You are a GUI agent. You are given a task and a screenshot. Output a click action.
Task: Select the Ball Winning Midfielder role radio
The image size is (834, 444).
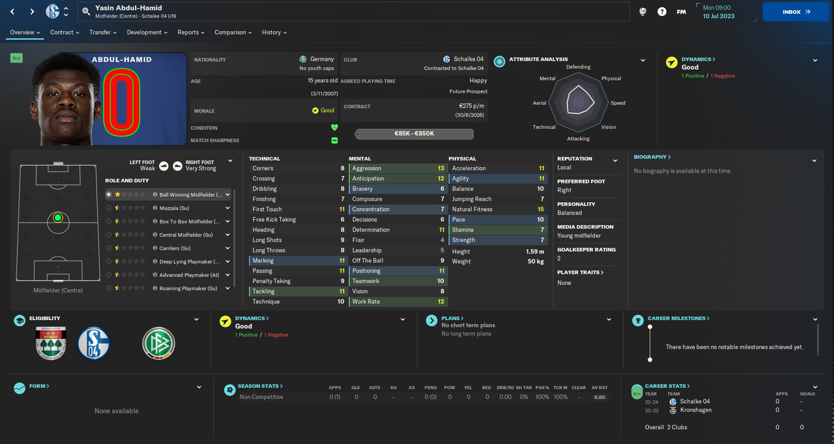click(x=109, y=194)
